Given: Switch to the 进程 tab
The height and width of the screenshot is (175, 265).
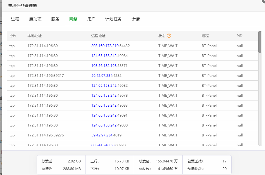Looking at the screenshot, I should pos(15,19).
